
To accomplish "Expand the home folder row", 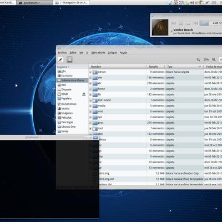I will (90, 89).
